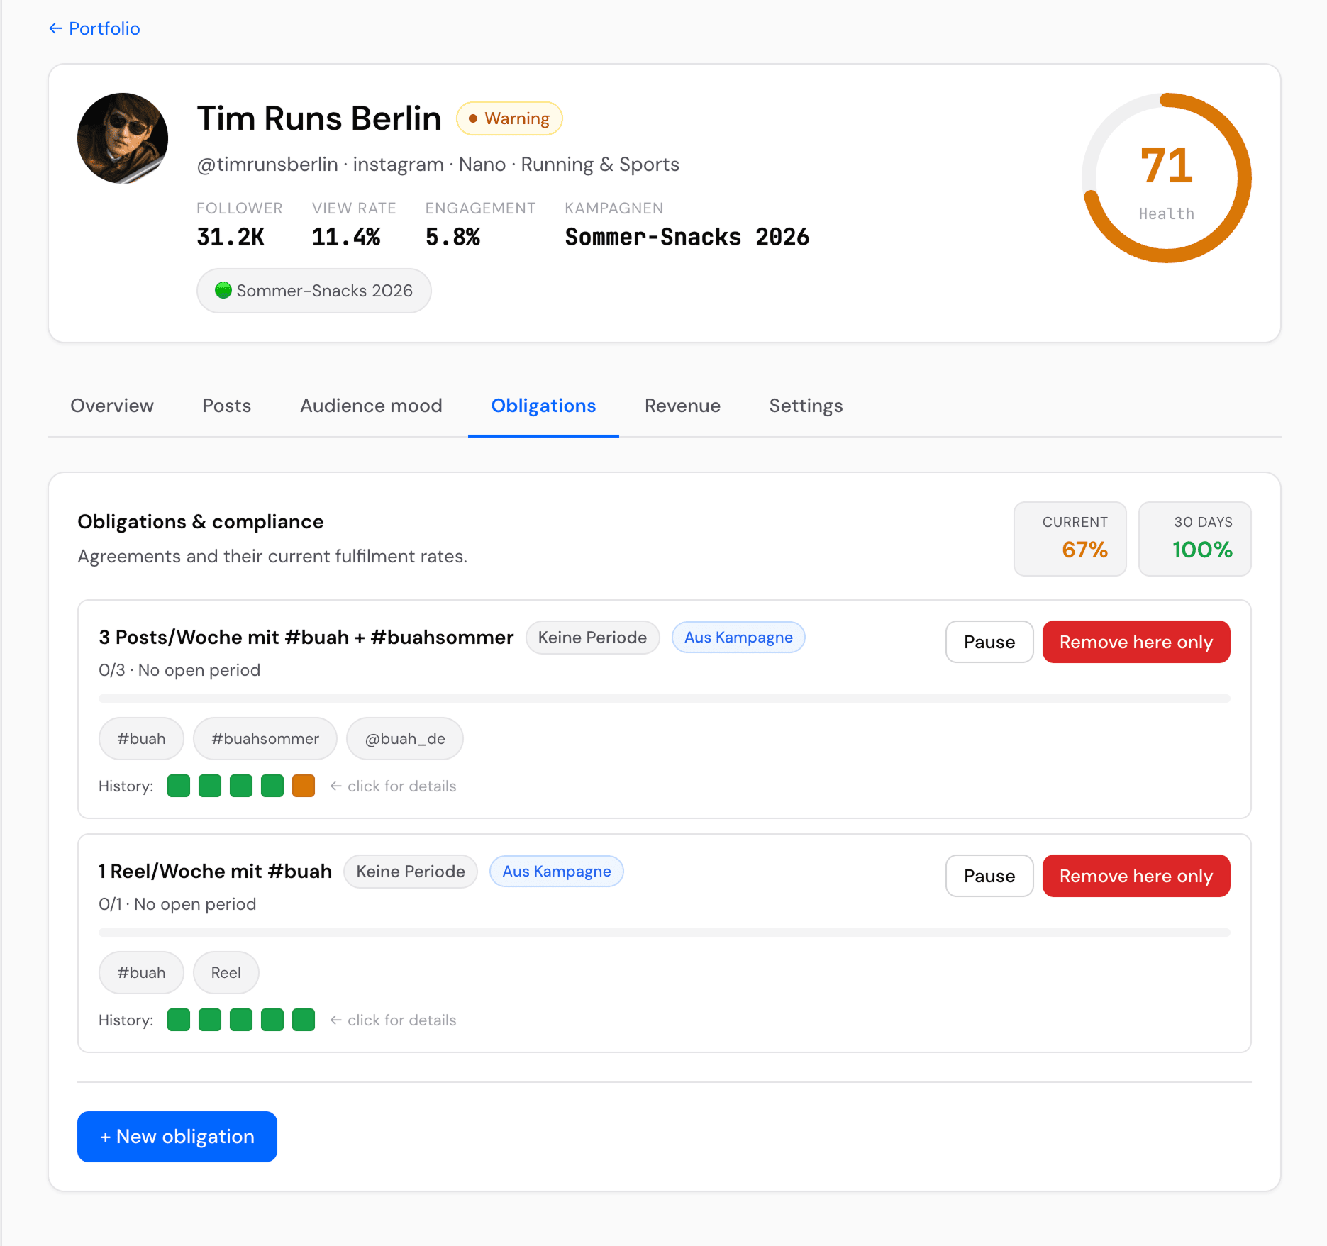
Task: Click the follower count 31.2K
Action: [231, 237]
